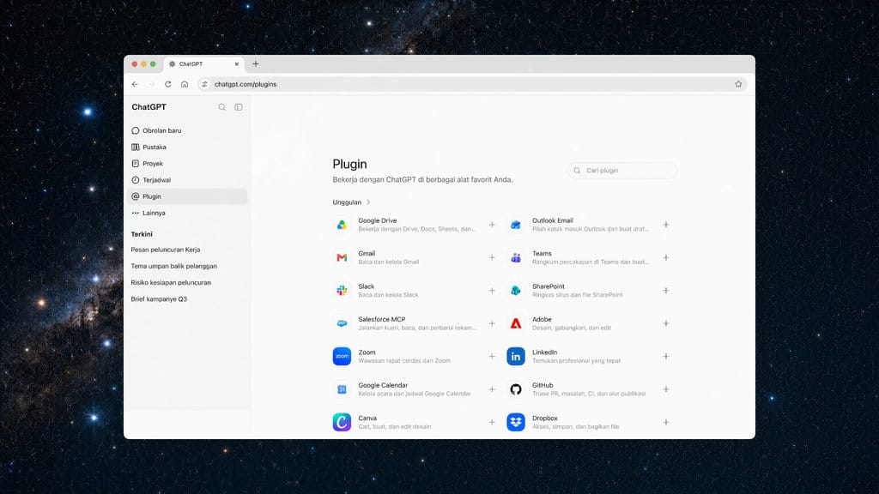This screenshot has width=879, height=494.
Task: Click the SharePoint plugin name
Action: click(549, 286)
